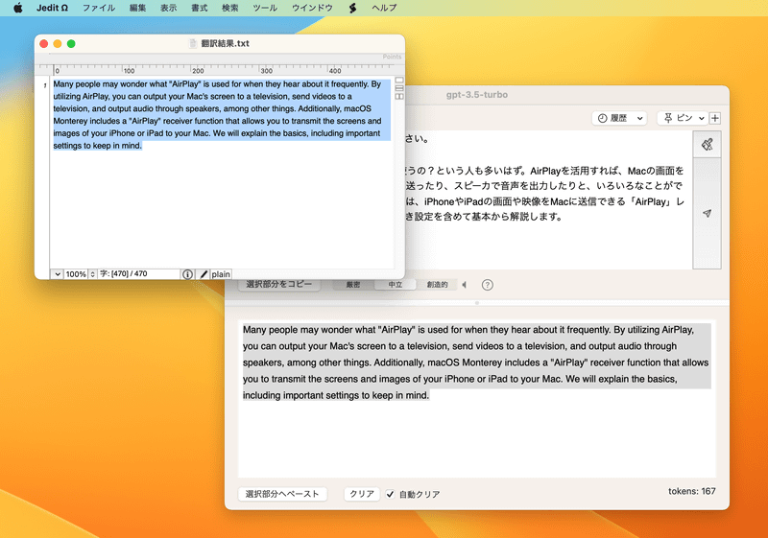This screenshot has width=768, height=538.
Task: Open the ツール menu
Action: tap(265, 8)
